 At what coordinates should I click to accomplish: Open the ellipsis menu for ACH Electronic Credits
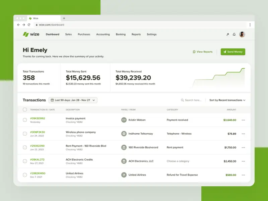[x=243, y=161]
